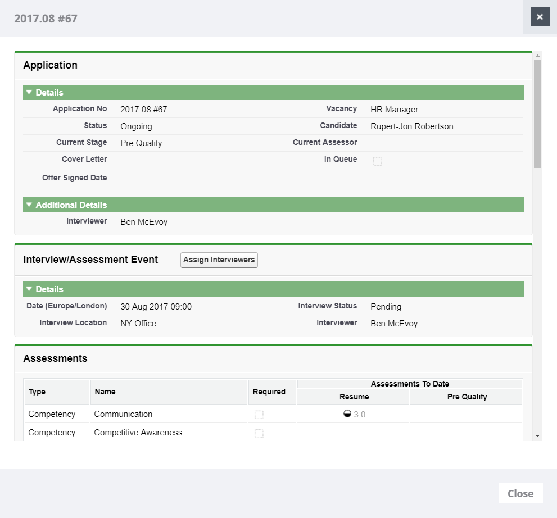The height and width of the screenshot is (518, 557).
Task: Click the scrollbar down arrow
Action: click(x=538, y=436)
